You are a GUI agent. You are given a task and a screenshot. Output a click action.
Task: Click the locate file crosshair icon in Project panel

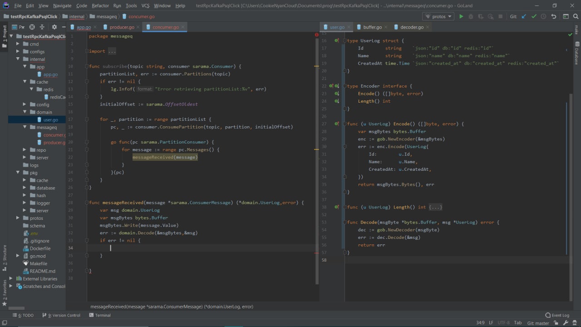32,27
